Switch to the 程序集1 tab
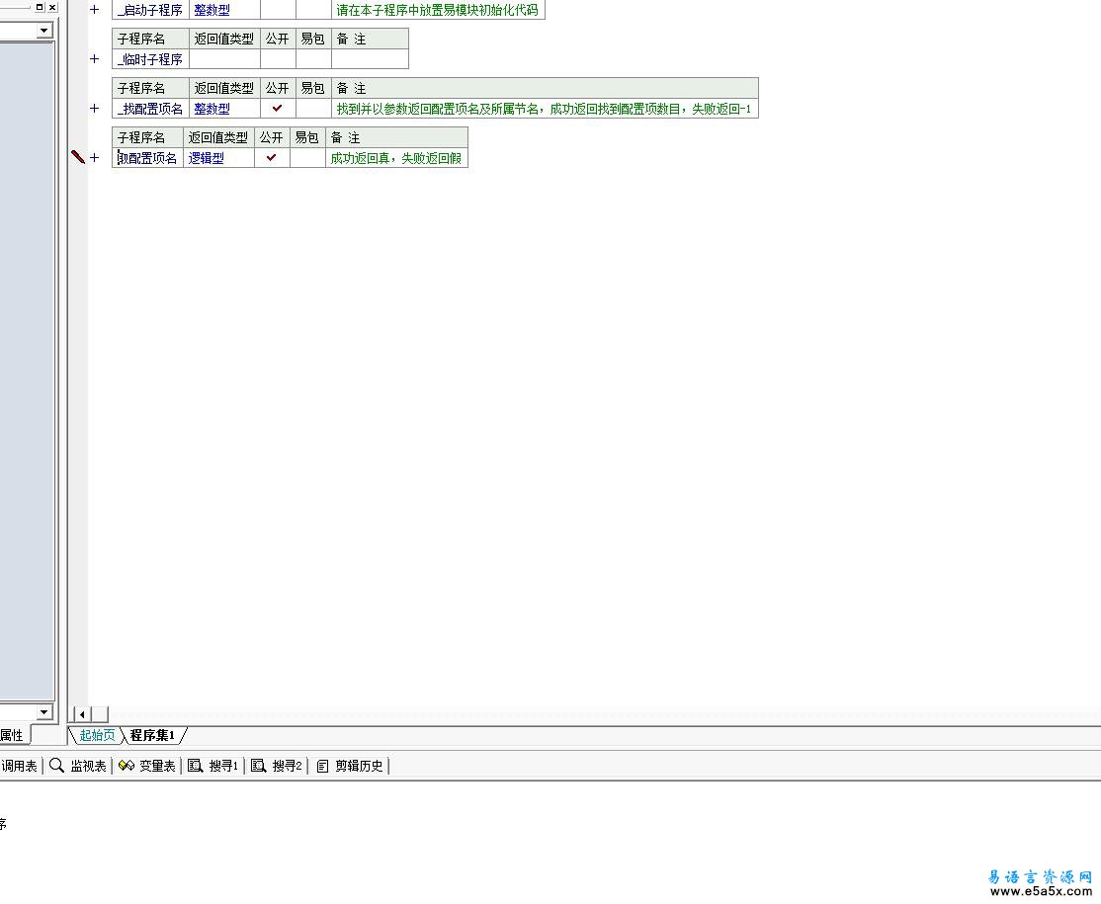 pyautogui.click(x=152, y=736)
